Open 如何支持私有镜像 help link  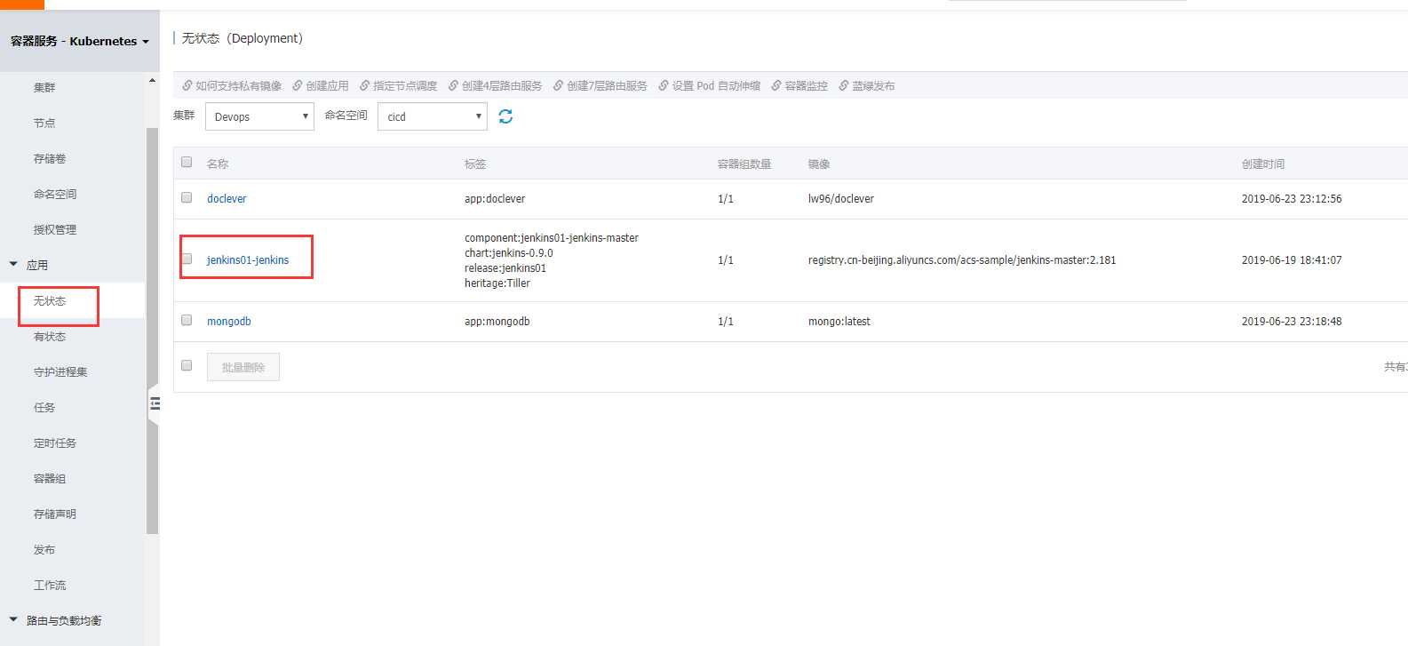[232, 86]
